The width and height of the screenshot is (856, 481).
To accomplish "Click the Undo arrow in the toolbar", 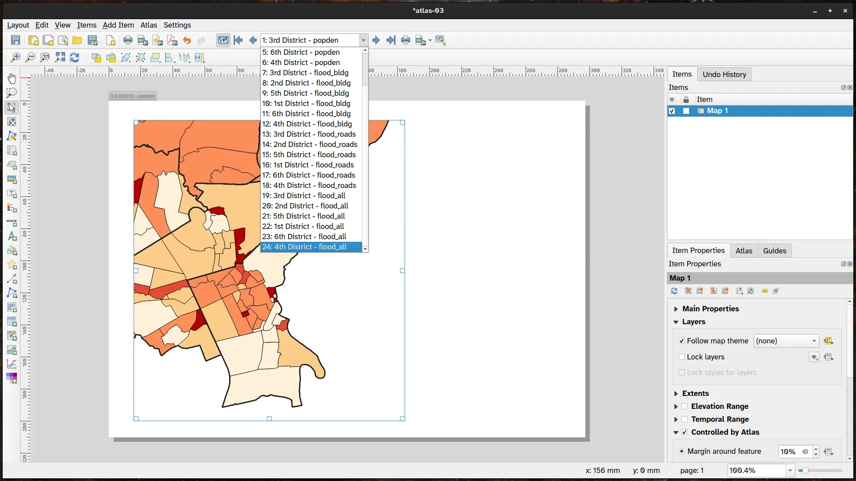I will [x=187, y=40].
